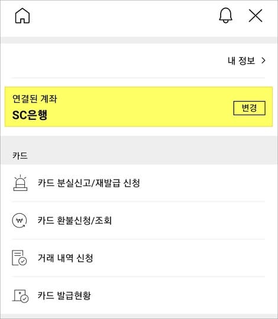Tap the won refund circular arrow icon
This screenshot has width=278, height=319.
pos(20,220)
